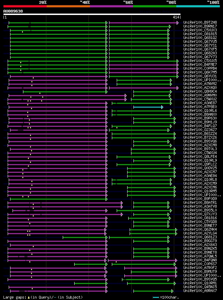Select the UniRef100_Q681Q2 label
This screenshot has width=223, height=300.
200,38
